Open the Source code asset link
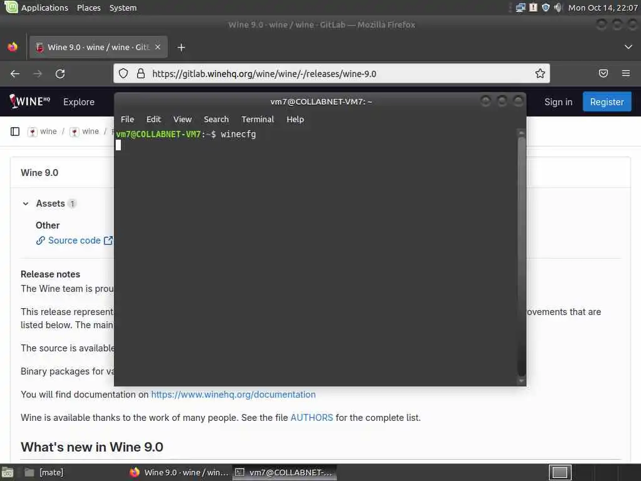641x481 pixels. point(74,240)
